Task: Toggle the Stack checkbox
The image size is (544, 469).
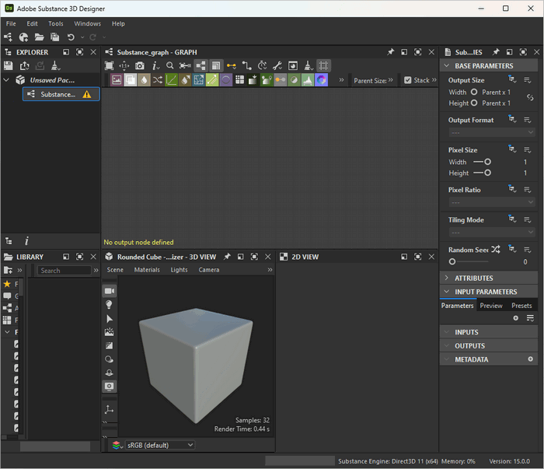Action: click(x=408, y=80)
